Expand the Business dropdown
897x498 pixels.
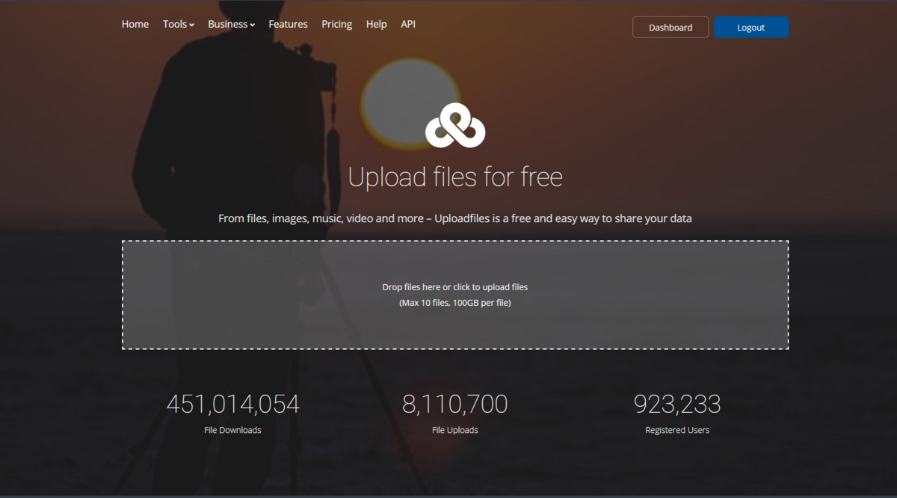[228, 24]
